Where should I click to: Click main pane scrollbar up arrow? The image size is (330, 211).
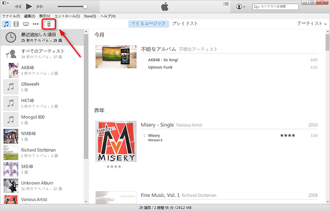point(328,32)
